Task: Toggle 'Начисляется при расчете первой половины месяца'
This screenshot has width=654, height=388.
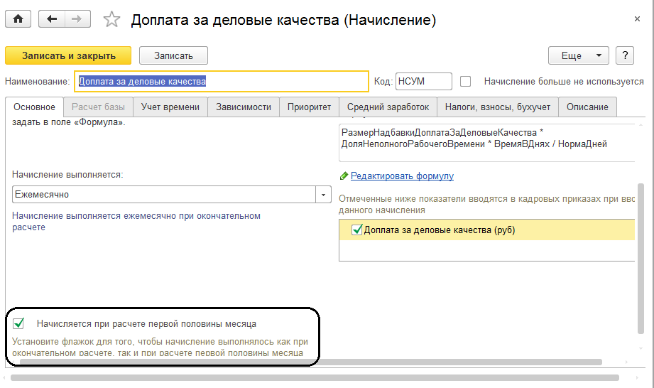Action: [x=18, y=323]
